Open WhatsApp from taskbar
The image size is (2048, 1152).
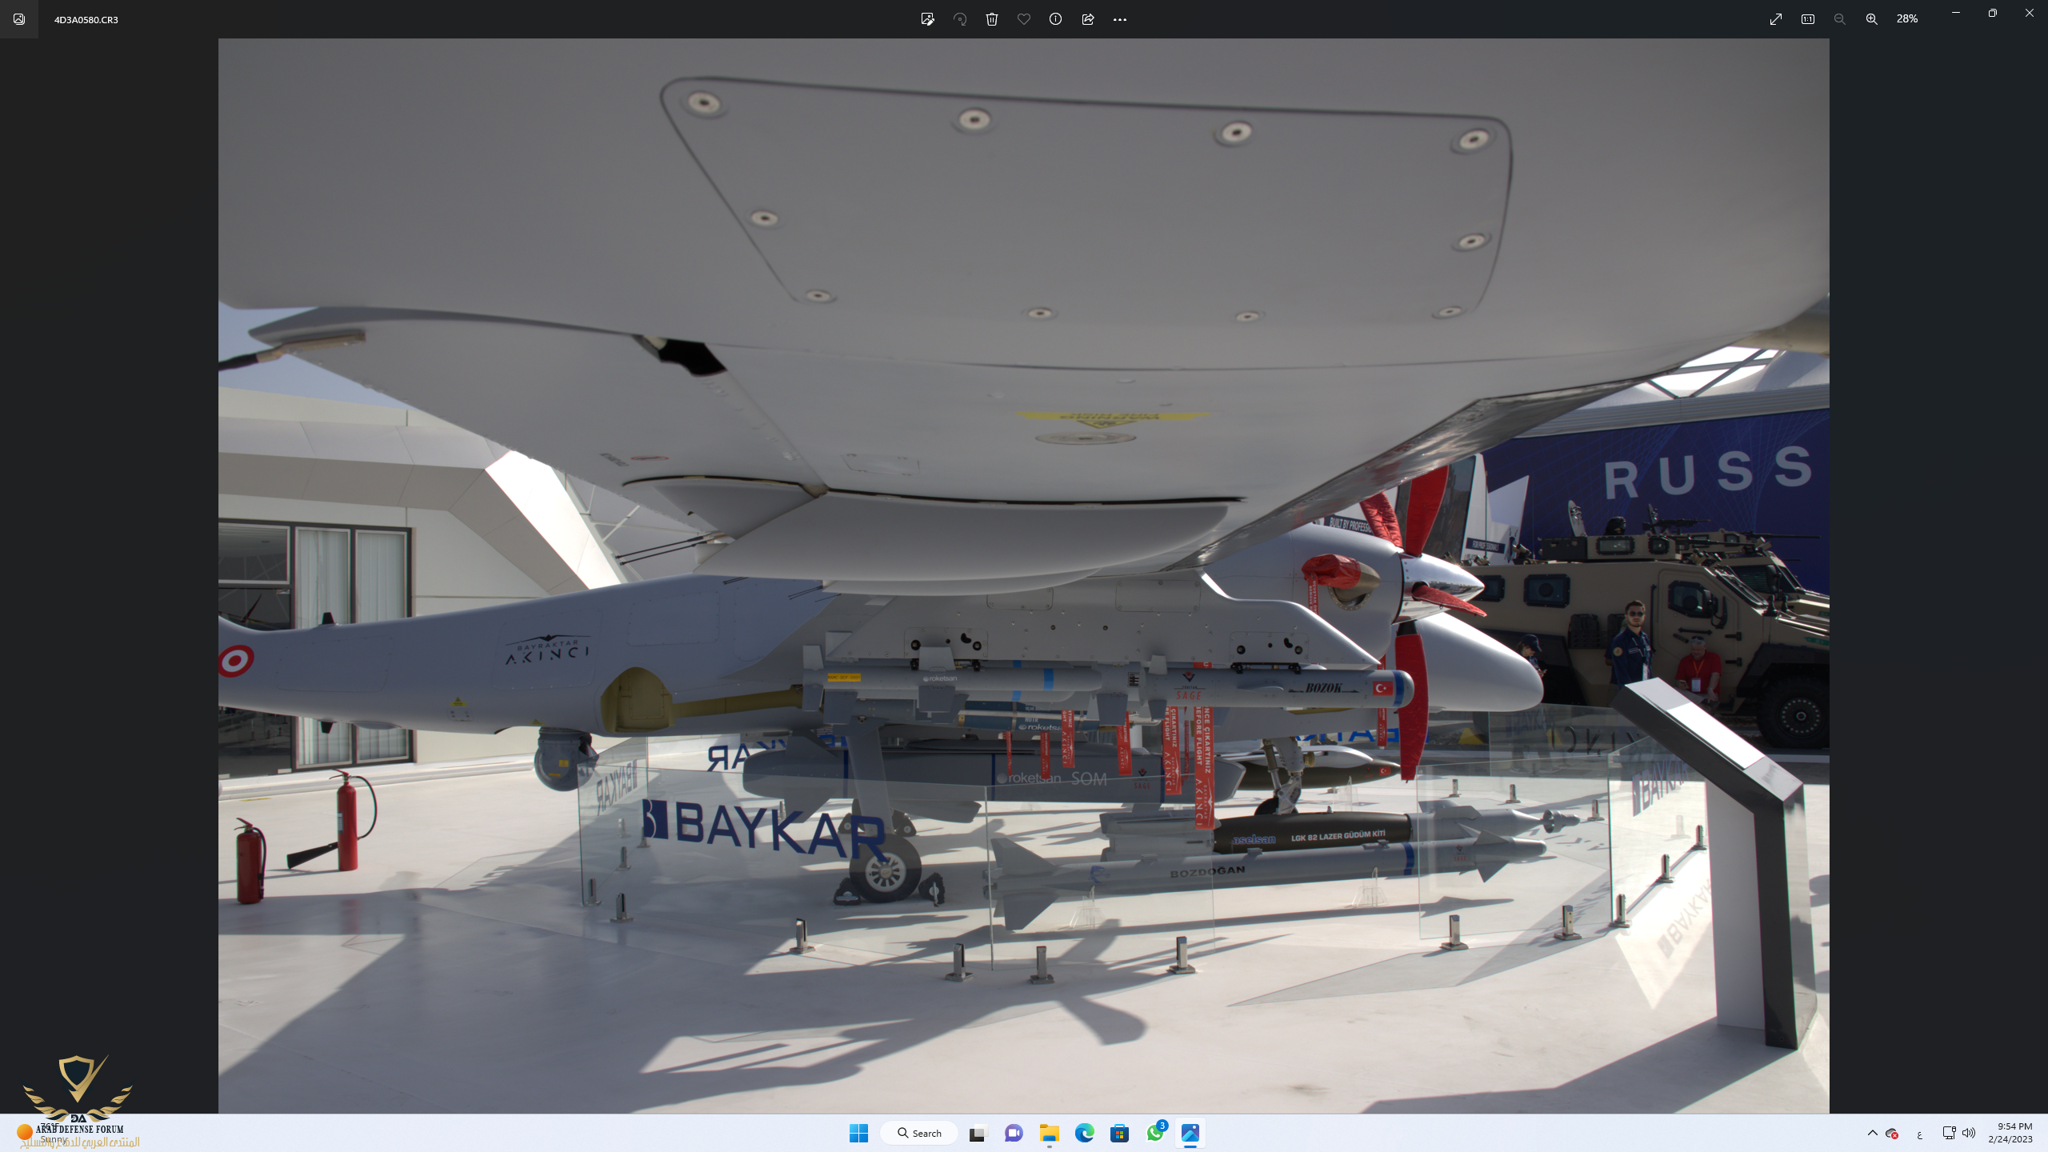tap(1155, 1133)
